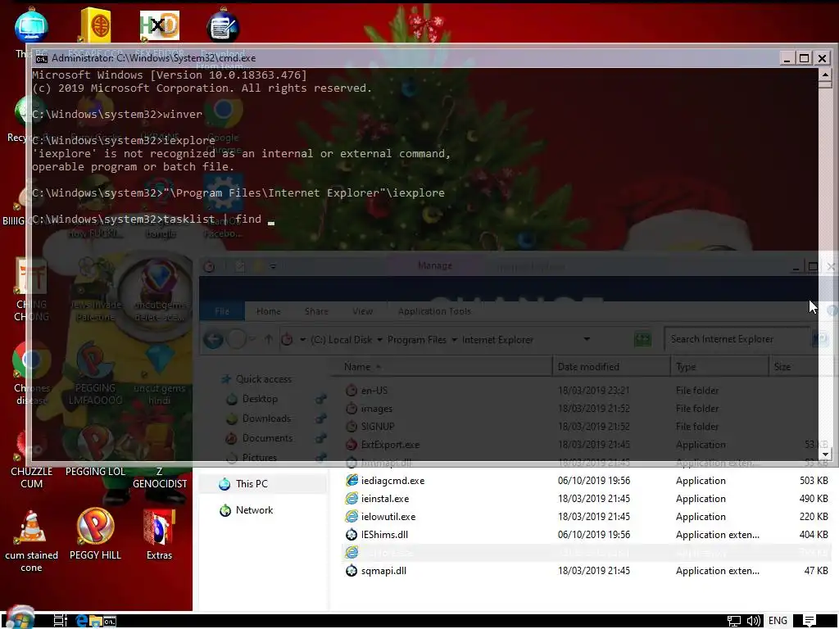The height and width of the screenshot is (629, 839).
Task: Open the Extras desktop icon
Action: (x=159, y=527)
